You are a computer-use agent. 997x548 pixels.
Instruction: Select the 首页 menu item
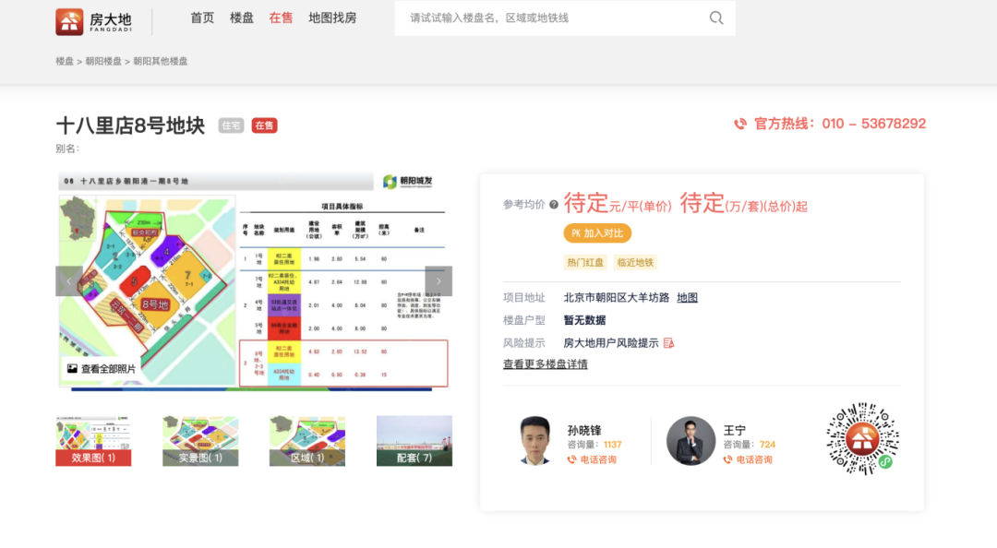202,18
